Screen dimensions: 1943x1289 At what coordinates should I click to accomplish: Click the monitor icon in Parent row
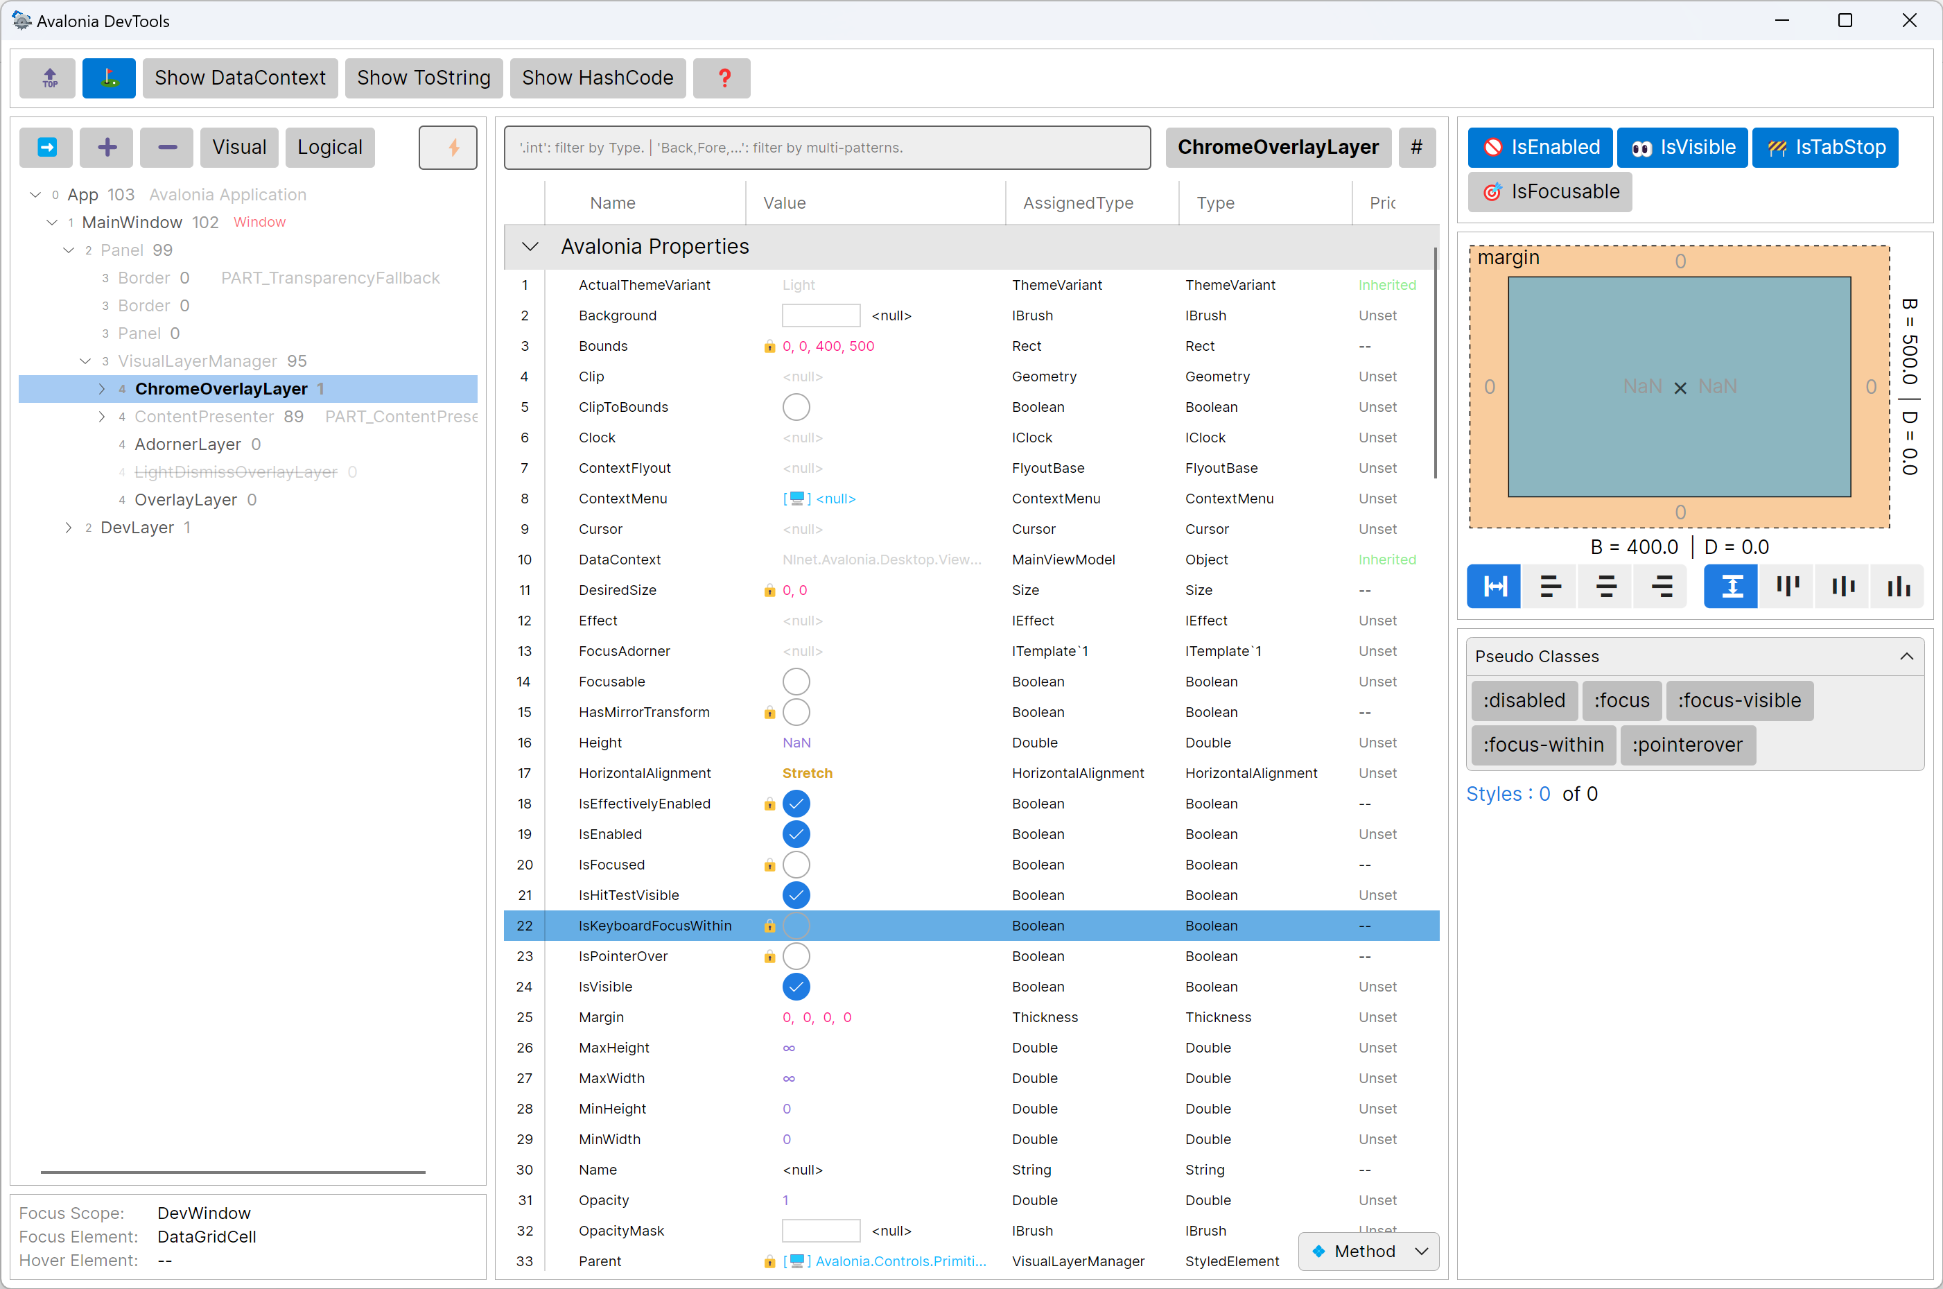tap(796, 1261)
